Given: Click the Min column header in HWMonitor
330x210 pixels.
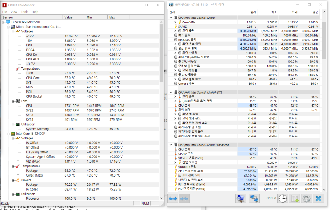Looking at the screenshot, I should coord(96,17).
